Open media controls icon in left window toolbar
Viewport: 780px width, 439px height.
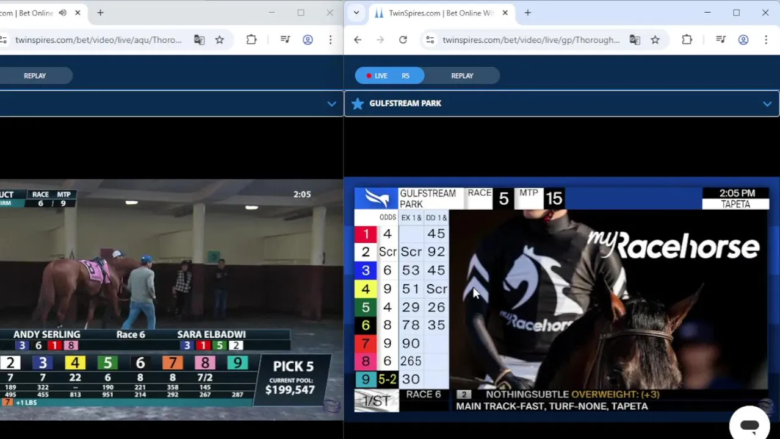pos(285,40)
